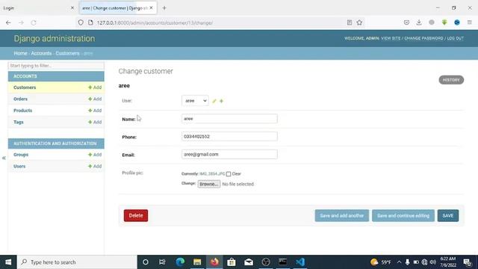Open the History button

451,80
